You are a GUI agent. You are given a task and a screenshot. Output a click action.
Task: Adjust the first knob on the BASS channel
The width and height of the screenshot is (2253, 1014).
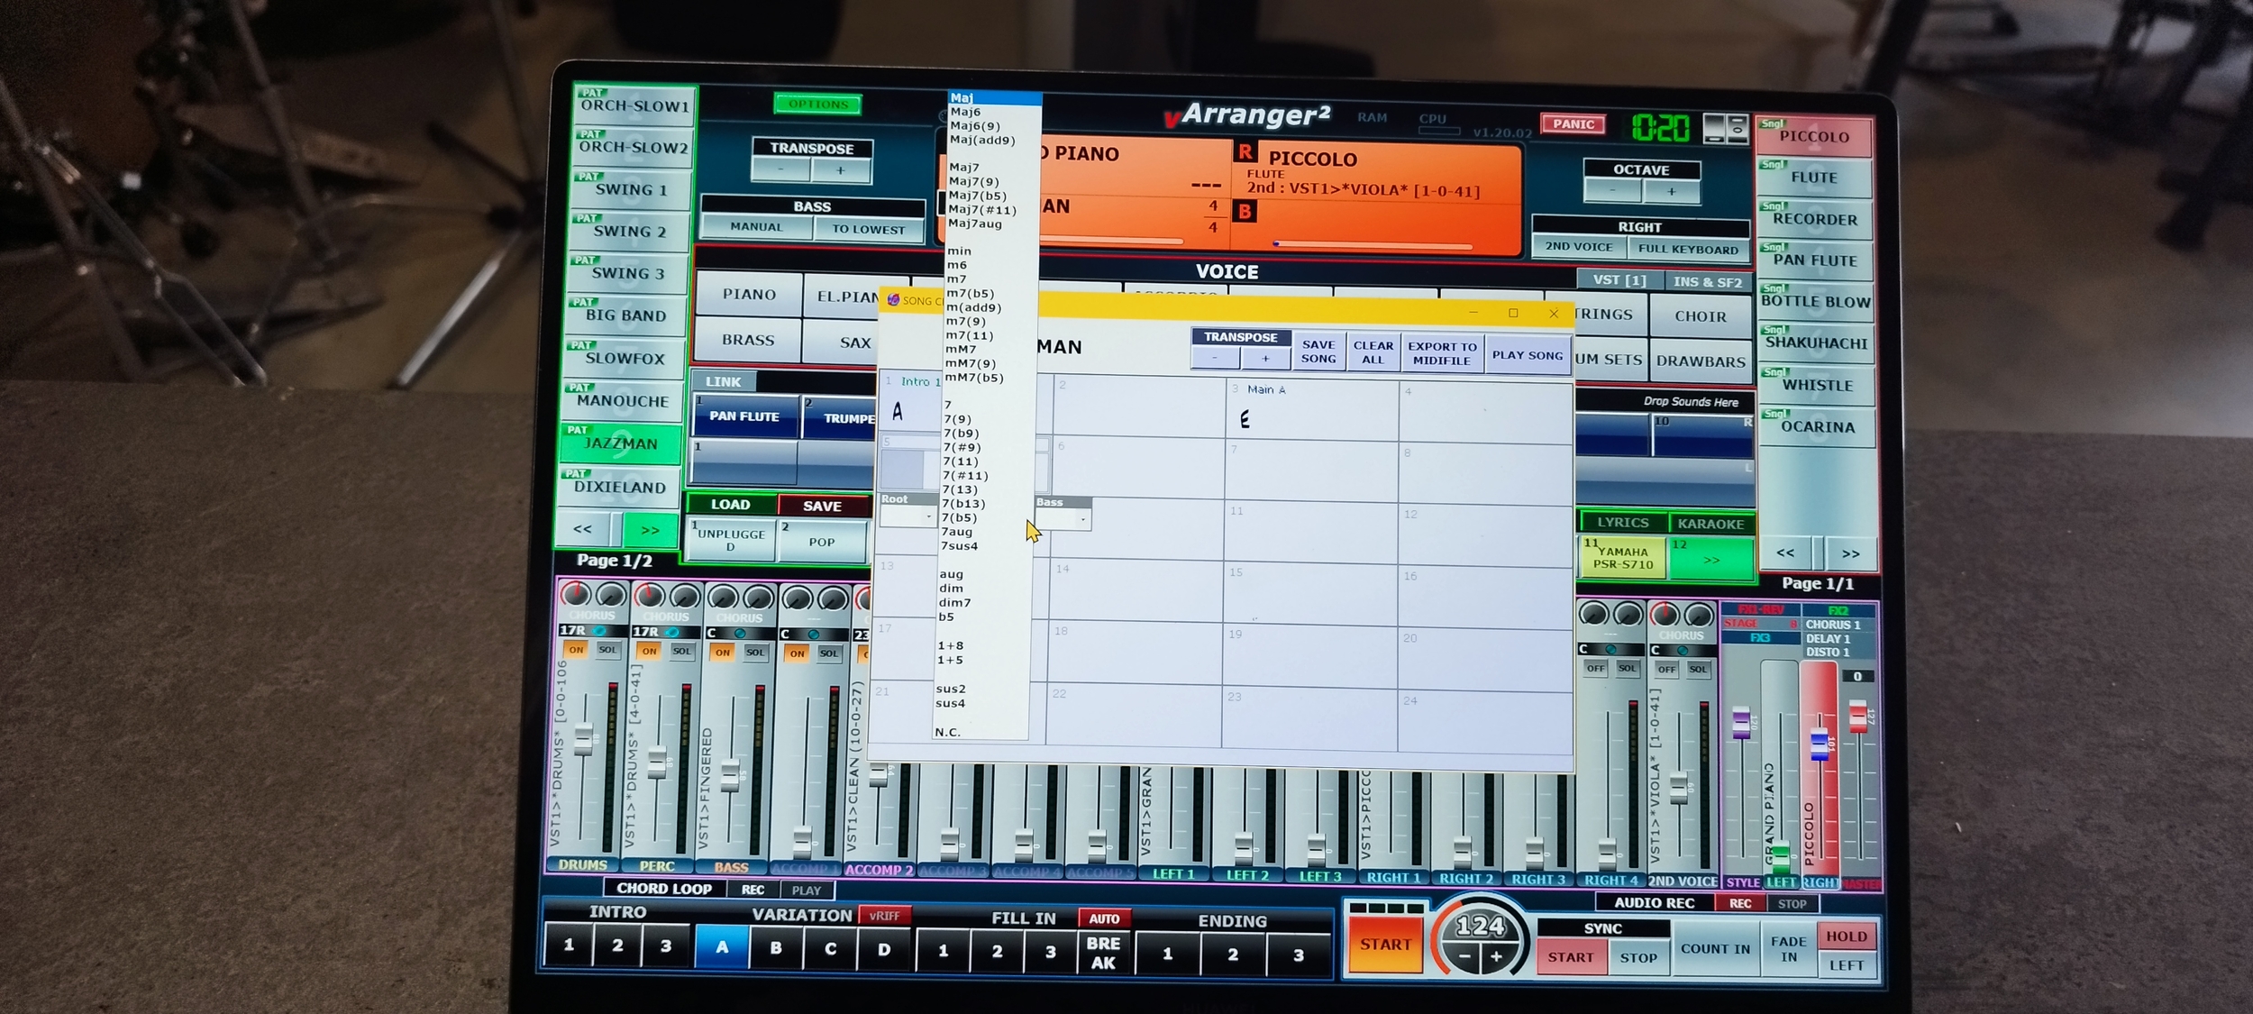point(723,597)
